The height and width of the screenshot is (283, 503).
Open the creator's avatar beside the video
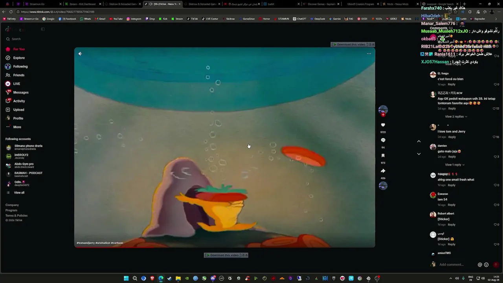pos(383,110)
